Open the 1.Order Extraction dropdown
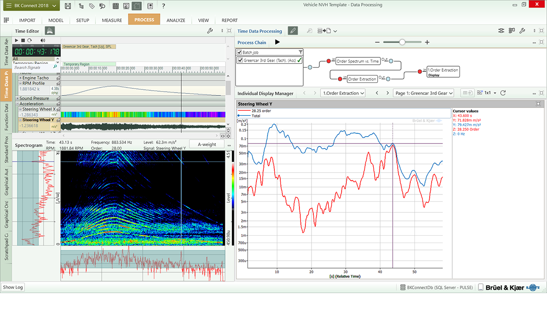This screenshot has height=312, width=547. pyautogui.click(x=343, y=93)
